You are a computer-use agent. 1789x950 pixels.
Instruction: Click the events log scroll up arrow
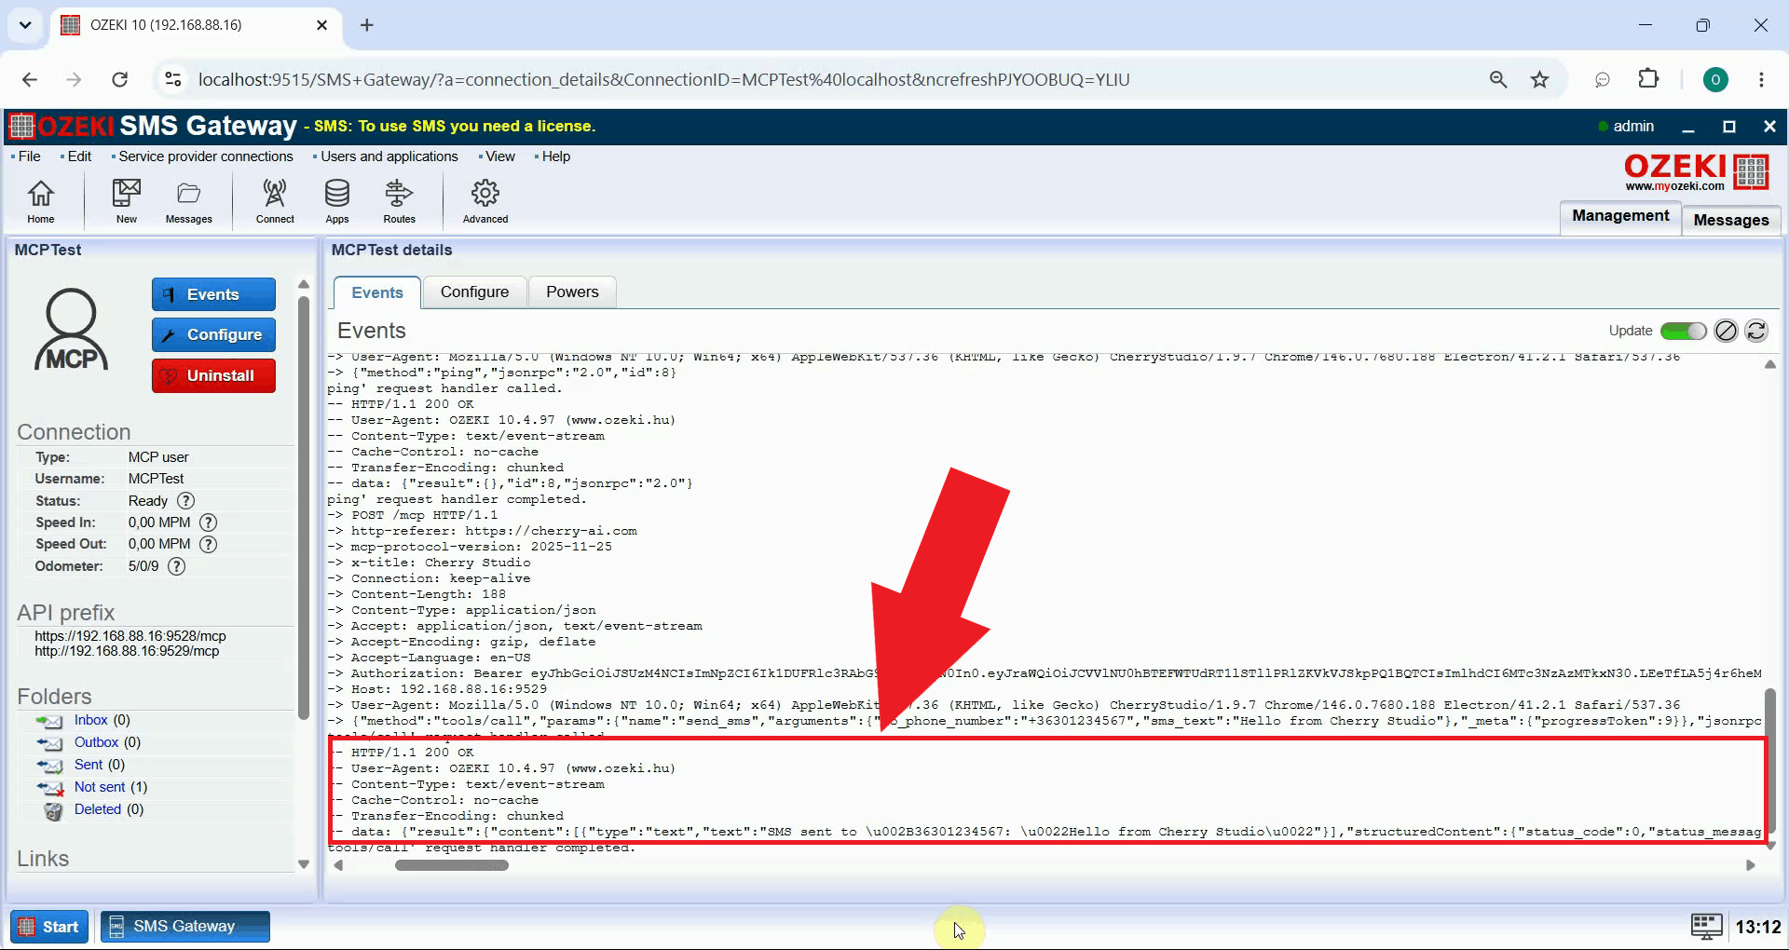coord(1770,365)
